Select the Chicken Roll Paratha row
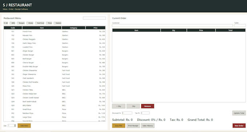 54,82
